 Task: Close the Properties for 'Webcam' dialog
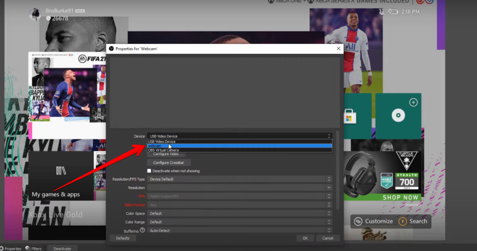click(x=338, y=48)
